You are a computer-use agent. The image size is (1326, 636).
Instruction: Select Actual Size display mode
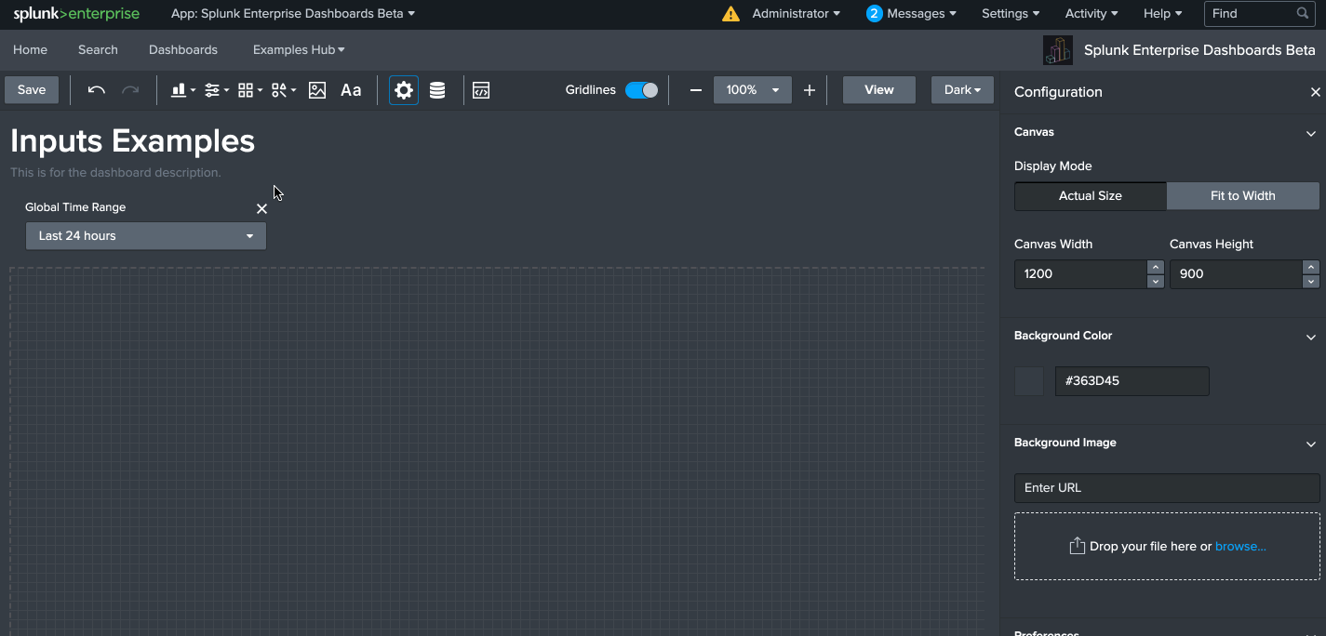click(1090, 196)
